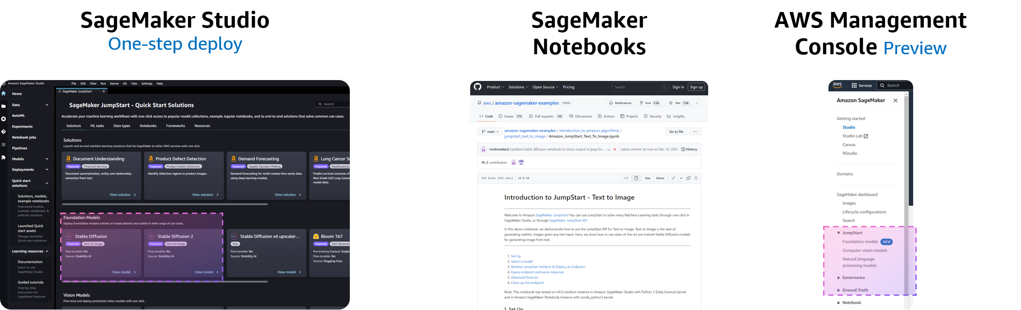Open the AWS Services grid icon
The image size is (1021, 310).
tap(854, 85)
